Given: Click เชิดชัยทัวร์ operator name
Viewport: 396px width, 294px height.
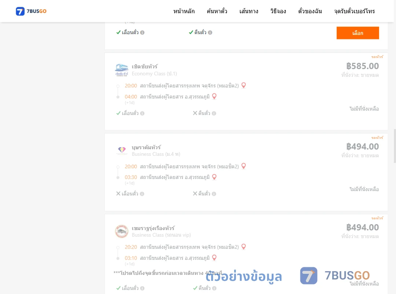Looking at the screenshot, I should click(x=145, y=67).
